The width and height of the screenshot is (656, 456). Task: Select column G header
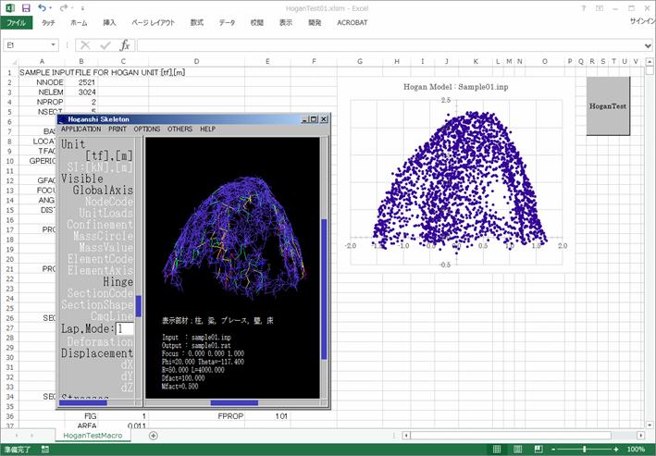coord(360,61)
